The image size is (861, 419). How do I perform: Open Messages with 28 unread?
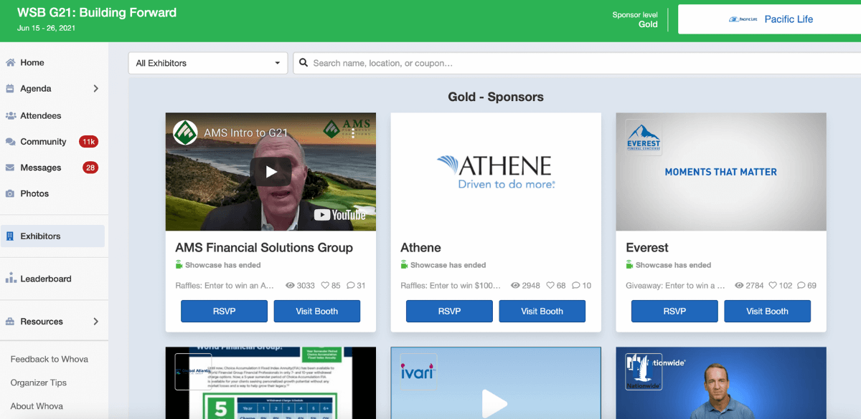coord(40,168)
